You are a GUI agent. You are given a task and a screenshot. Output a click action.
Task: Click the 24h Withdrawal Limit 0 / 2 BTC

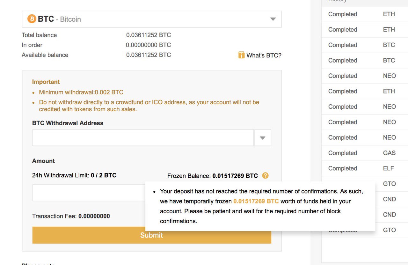click(104, 175)
